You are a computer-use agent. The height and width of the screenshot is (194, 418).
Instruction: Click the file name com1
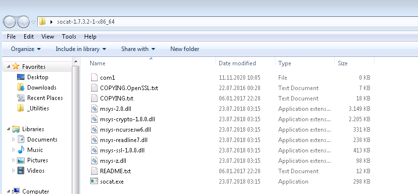point(107,78)
